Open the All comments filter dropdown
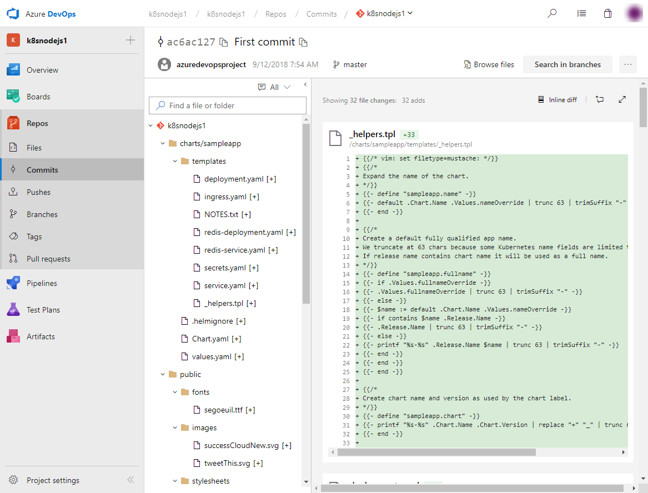 [x=274, y=87]
